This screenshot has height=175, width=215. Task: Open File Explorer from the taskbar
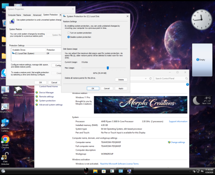click(95, 171)
